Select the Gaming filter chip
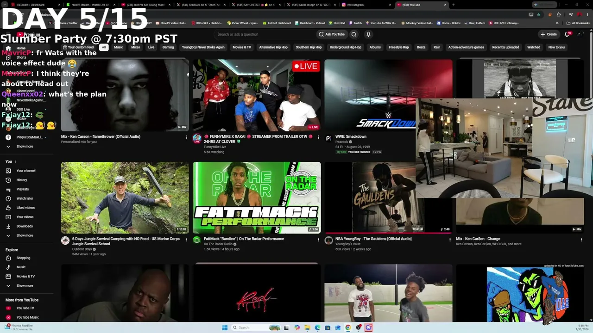 [168, 47]
